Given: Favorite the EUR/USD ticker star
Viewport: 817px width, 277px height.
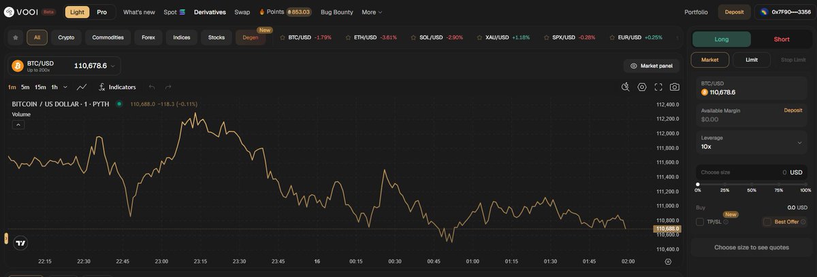Looking at the screenshot, I should tap(611, 37).
